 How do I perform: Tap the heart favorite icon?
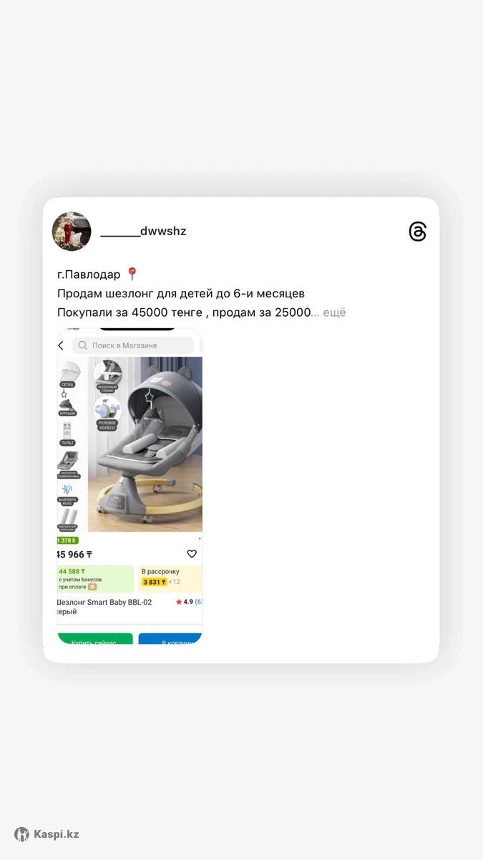point(192,554)
